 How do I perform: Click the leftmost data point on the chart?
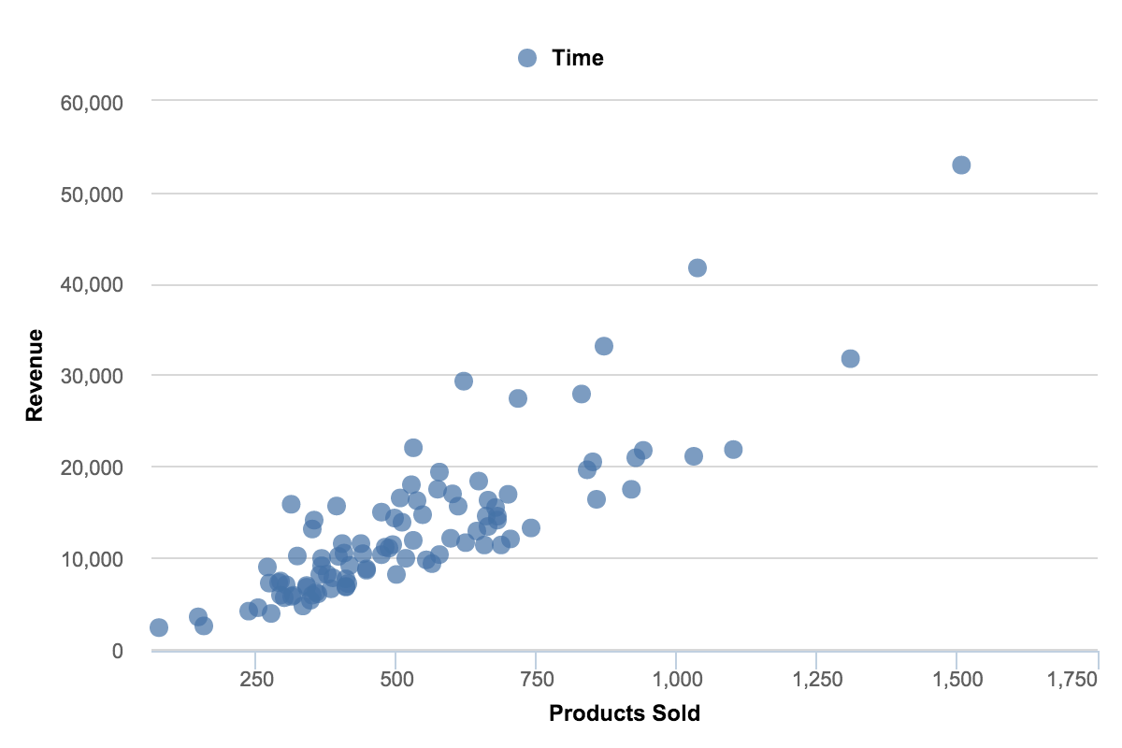click(x=159, y=627)
